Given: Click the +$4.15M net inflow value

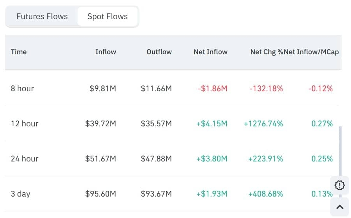Looking at the screenshot, I should [212, 124].
